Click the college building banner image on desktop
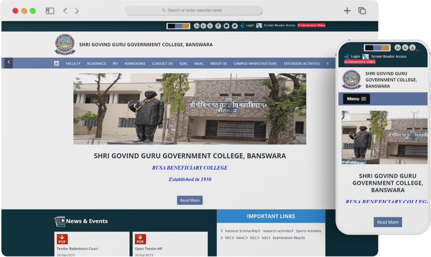The image size is (431, 257). click(190, 109)
